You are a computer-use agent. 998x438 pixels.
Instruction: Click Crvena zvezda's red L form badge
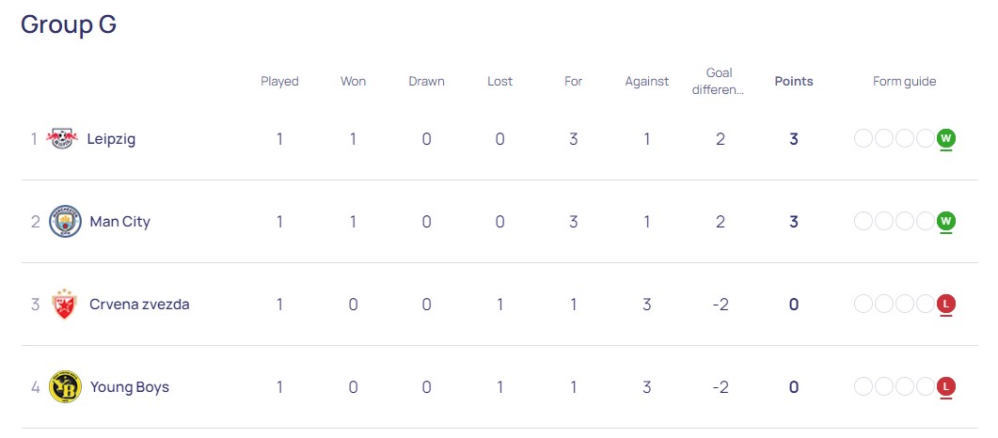click(946, 304)
